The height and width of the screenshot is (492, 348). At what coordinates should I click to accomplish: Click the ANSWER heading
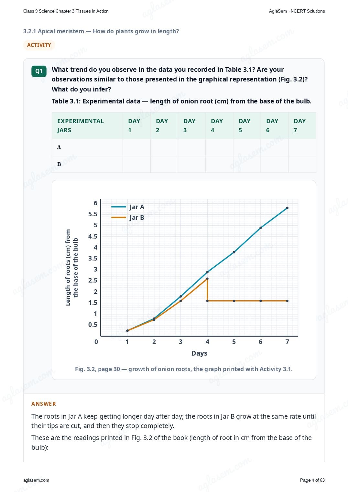pos(44,404)
